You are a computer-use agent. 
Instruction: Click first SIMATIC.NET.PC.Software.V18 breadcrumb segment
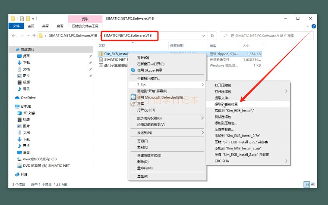tap(73, 35)
